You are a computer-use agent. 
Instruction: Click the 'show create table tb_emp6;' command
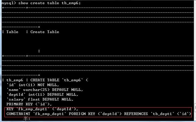point(50,3)
